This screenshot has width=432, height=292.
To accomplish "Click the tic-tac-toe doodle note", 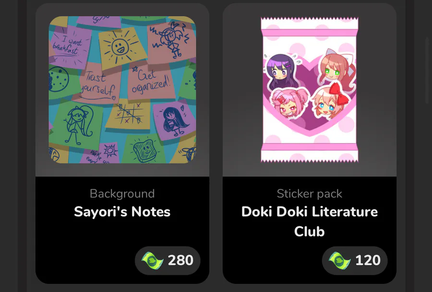I will click(x=128, y=115).
